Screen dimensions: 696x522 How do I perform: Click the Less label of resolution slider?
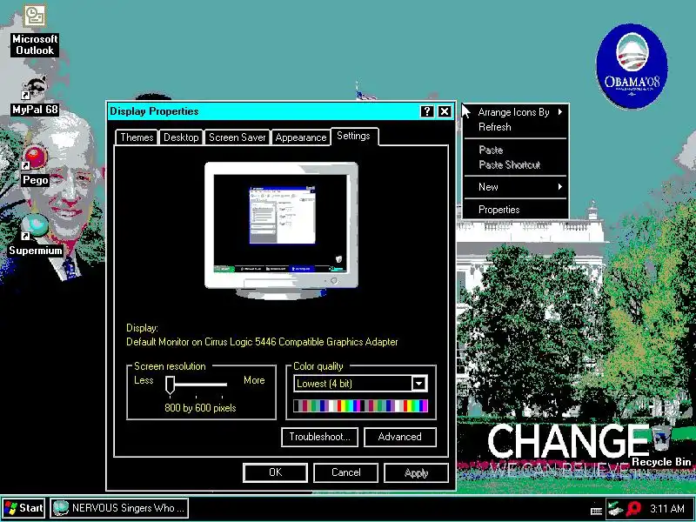[144, 380]
